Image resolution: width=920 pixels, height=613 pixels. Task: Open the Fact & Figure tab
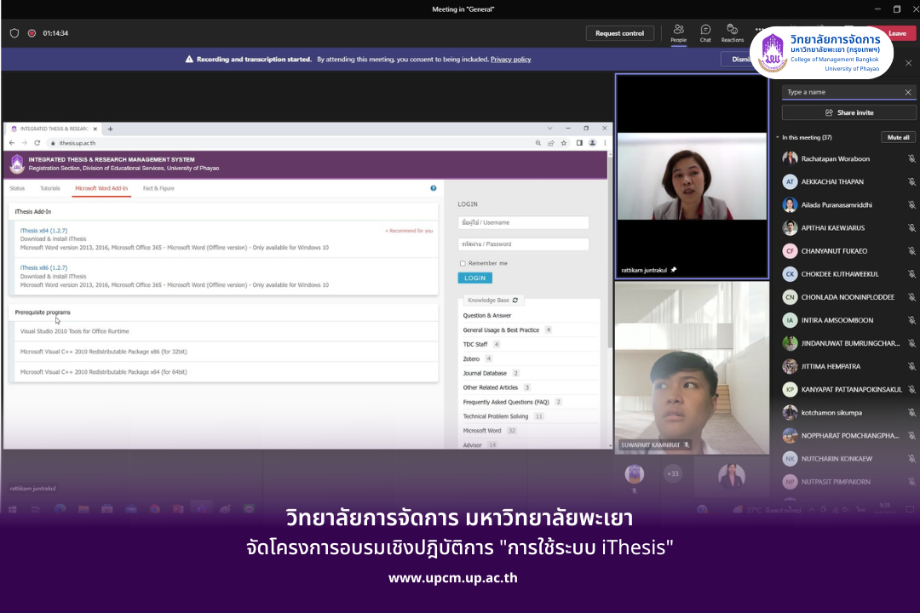pyautogui.click(x=158, y=188)
